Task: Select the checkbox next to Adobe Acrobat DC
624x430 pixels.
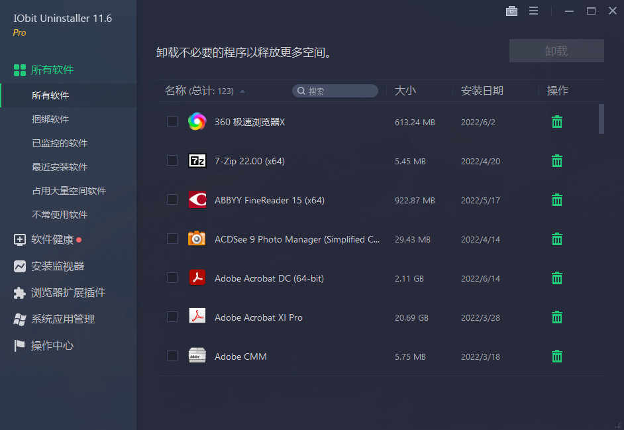Action: click(172, 278)
